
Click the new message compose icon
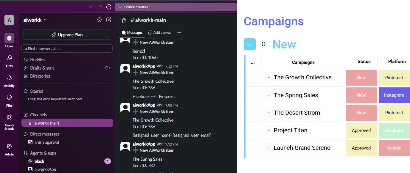tap(109, 20)
